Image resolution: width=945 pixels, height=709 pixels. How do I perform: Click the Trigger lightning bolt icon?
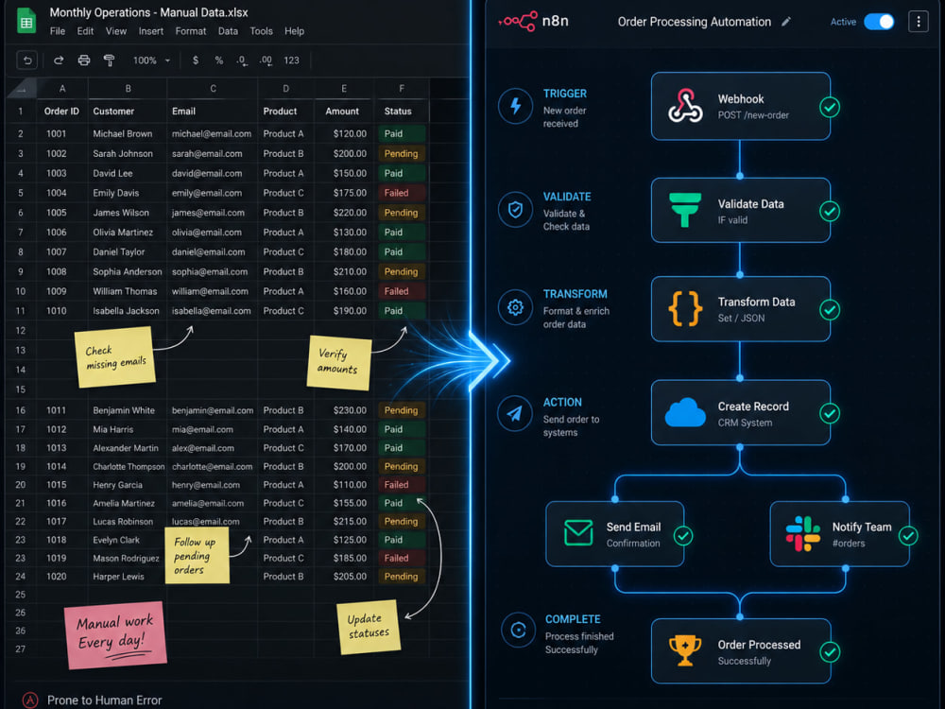click(x=515, y=106)
